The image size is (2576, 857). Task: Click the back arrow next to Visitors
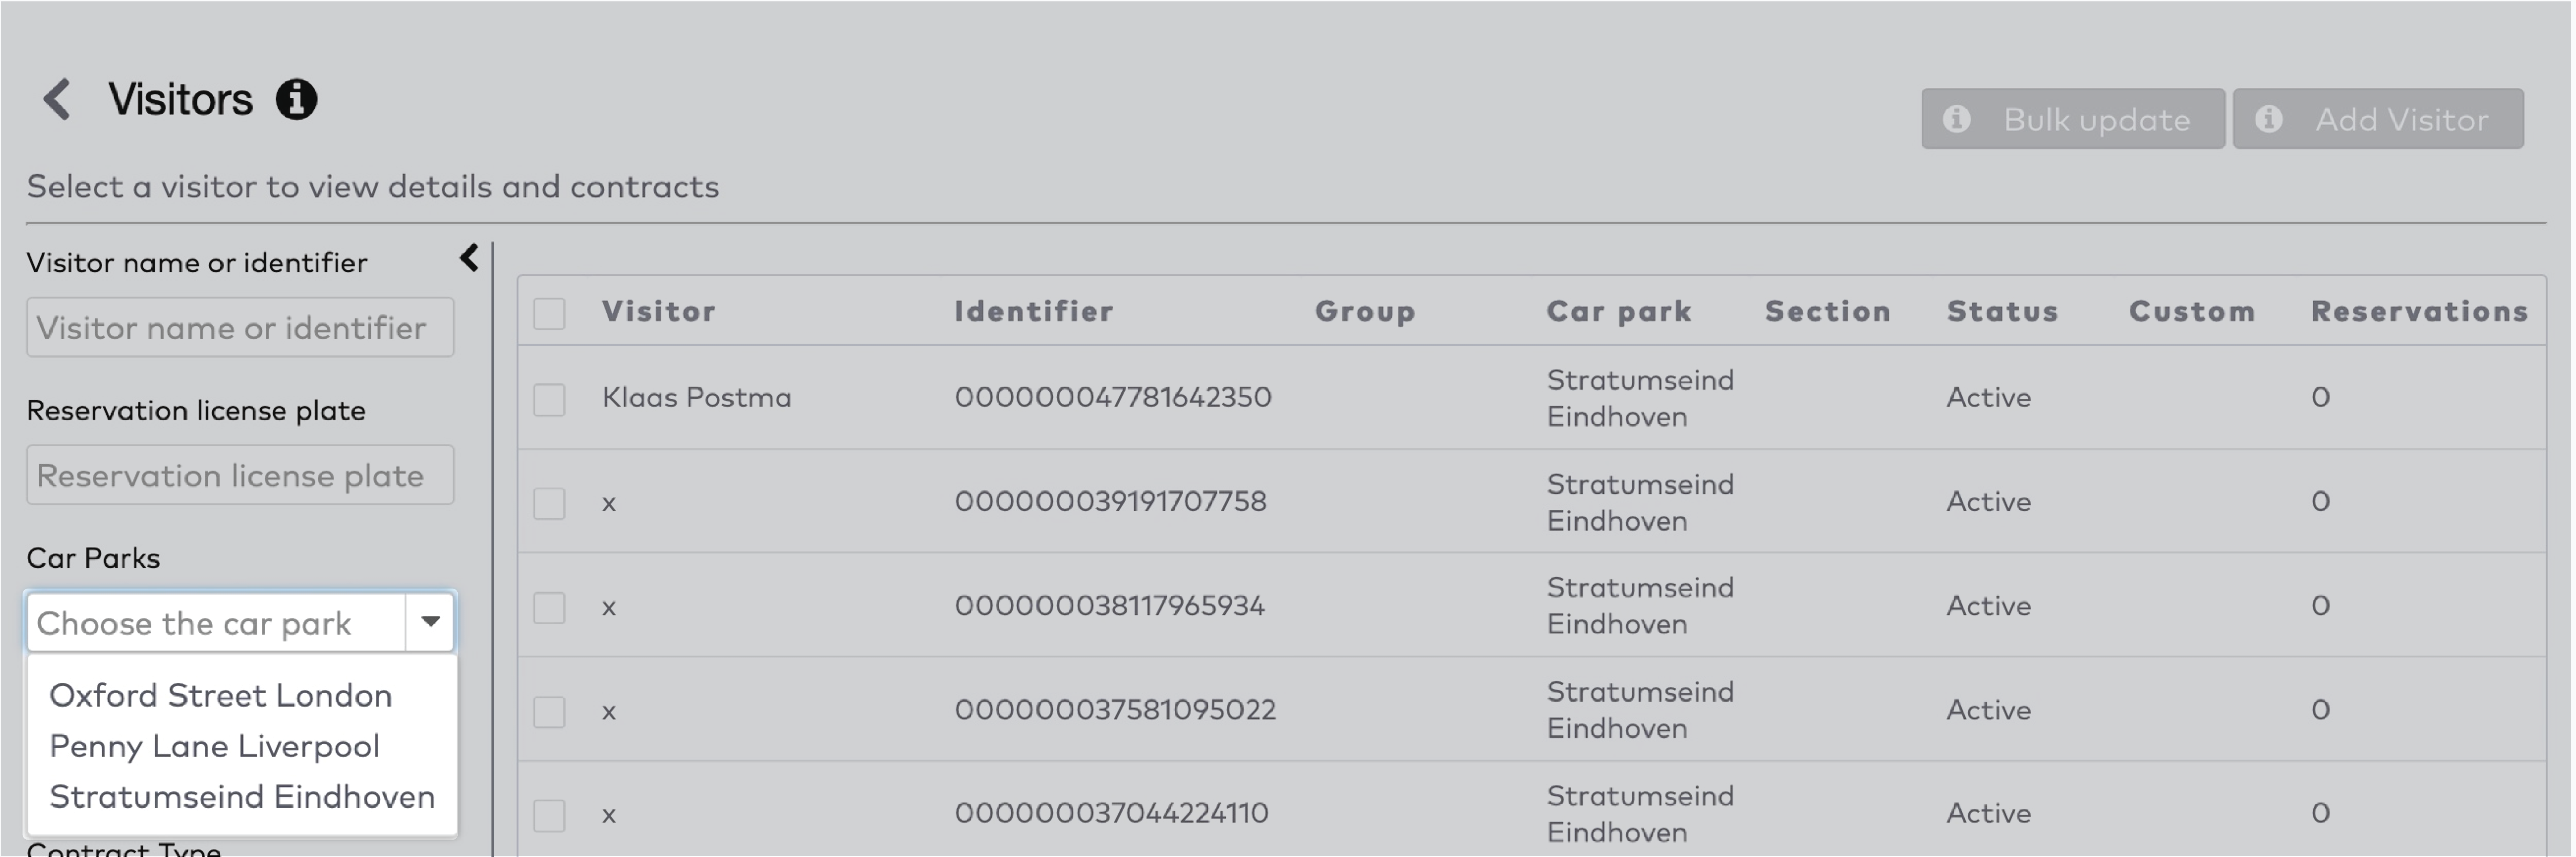coord(57,100)
